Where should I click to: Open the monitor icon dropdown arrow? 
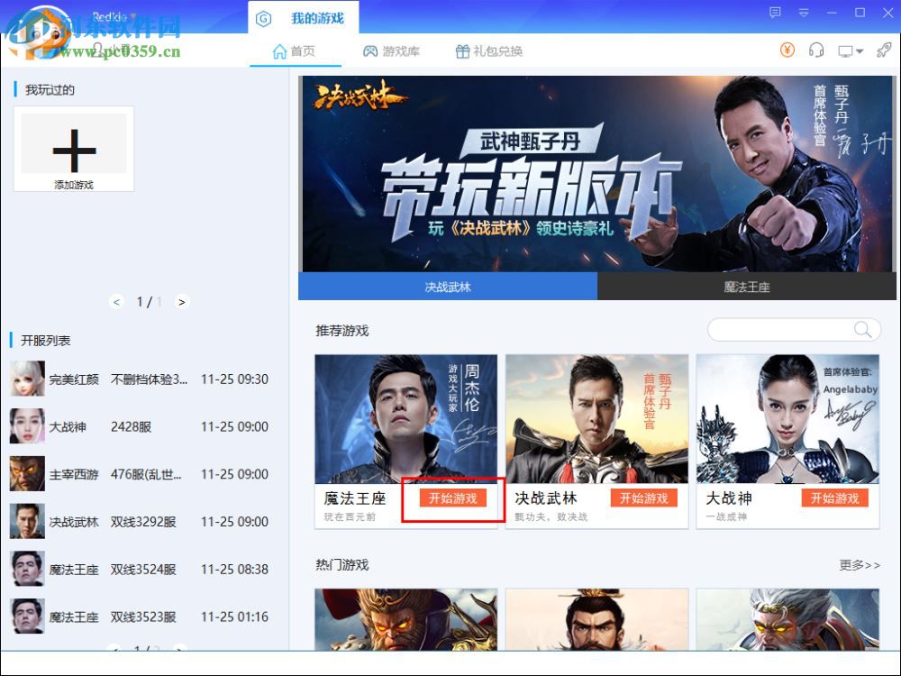858,50
